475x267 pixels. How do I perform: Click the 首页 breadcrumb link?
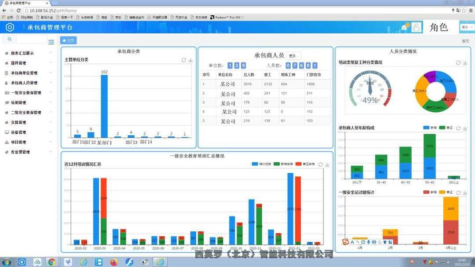465,41
